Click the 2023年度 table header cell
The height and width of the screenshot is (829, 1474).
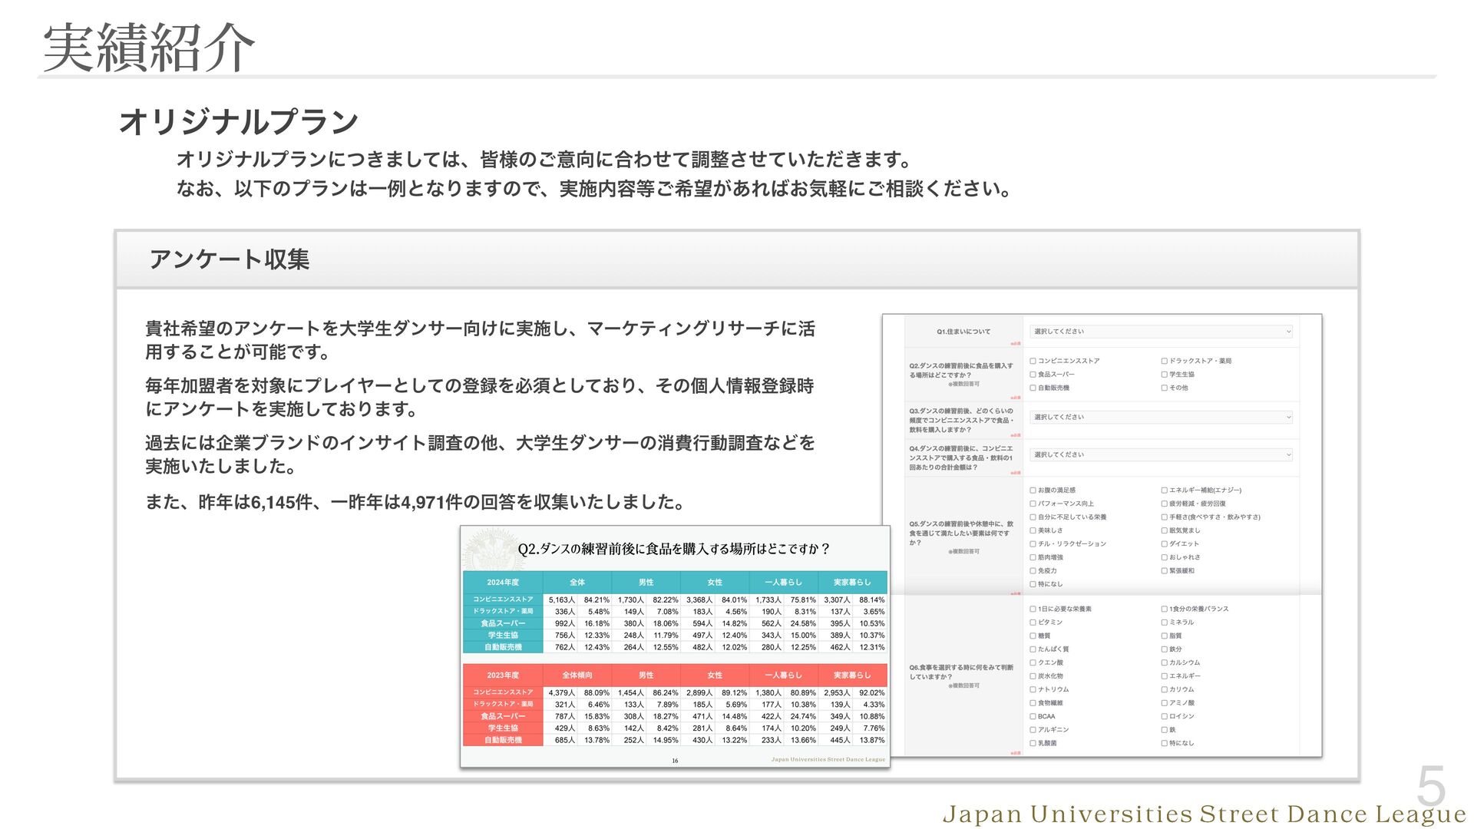pos(503,675)
